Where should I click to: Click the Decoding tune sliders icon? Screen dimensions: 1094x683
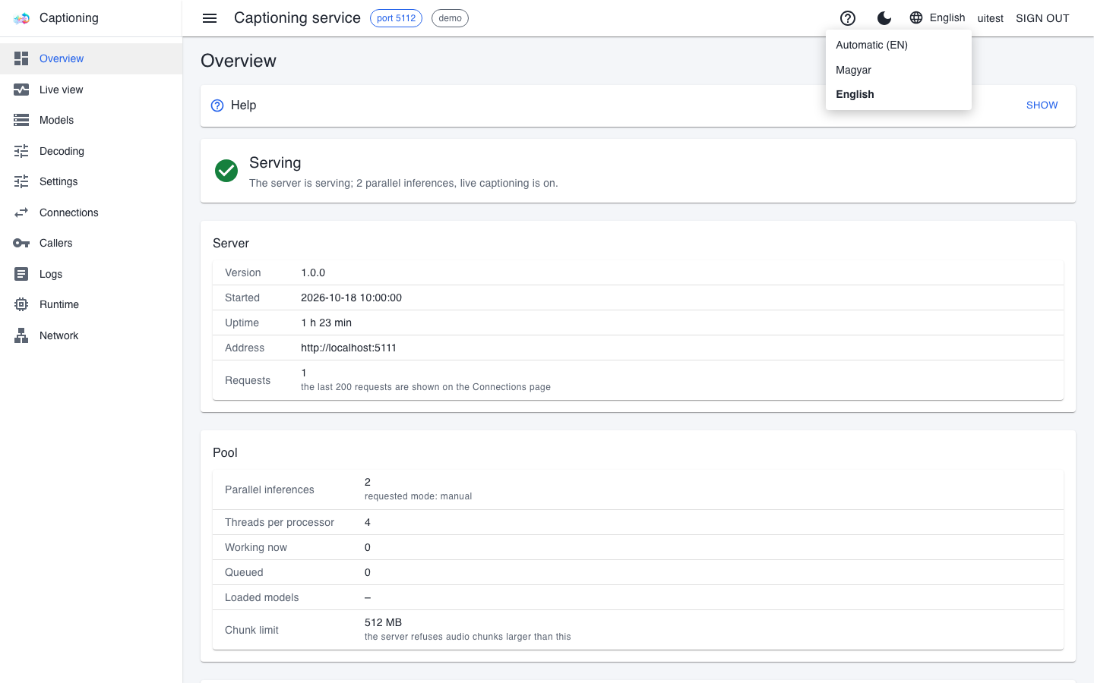coord(21,151)
